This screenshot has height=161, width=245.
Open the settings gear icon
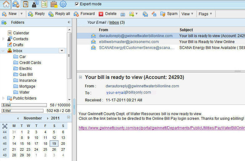[x=63, y=4]
